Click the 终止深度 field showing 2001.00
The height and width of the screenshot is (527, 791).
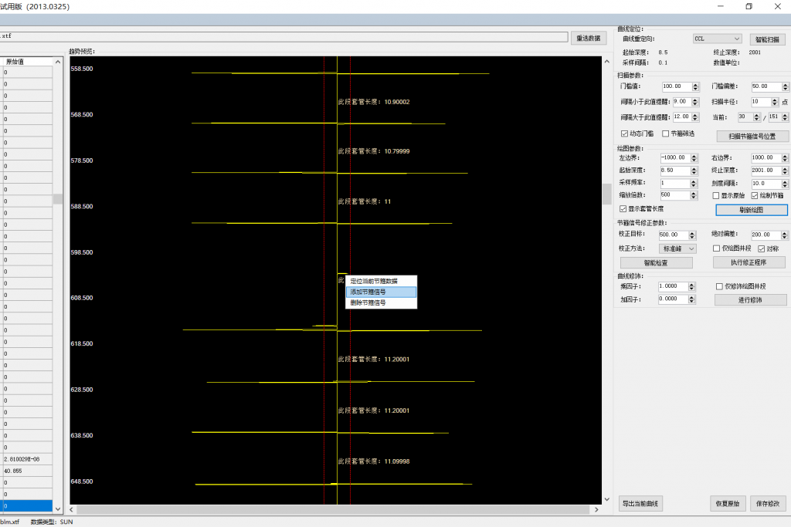coord(766,171)
